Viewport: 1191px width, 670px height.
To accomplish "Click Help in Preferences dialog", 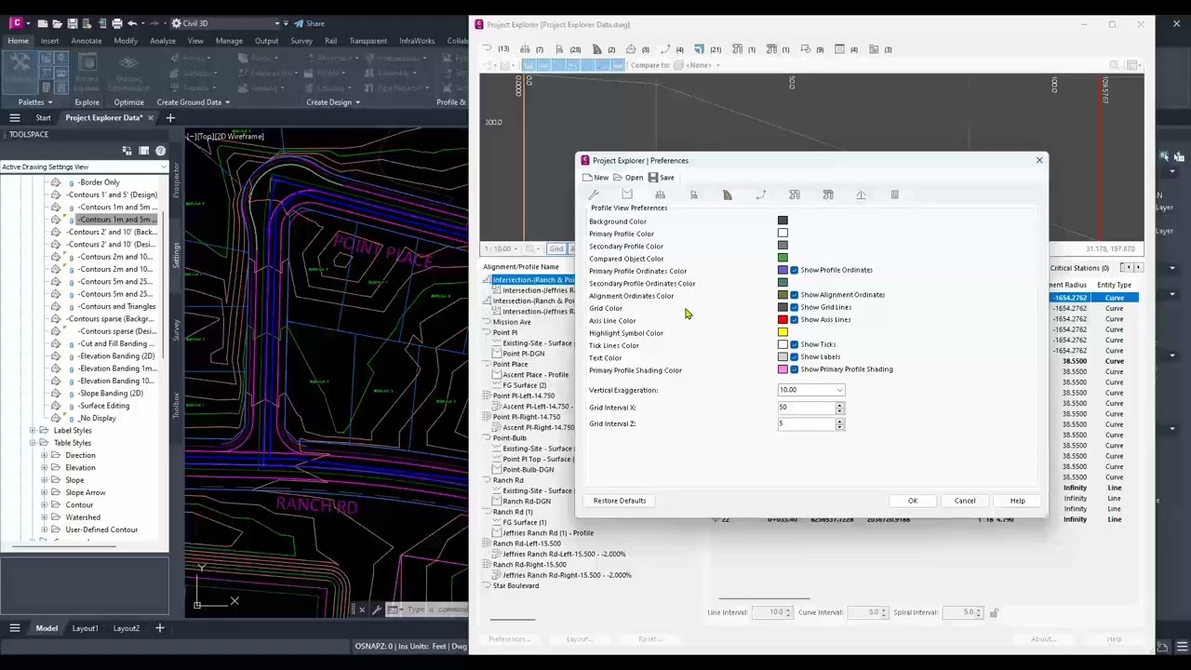I will 1017,501.
